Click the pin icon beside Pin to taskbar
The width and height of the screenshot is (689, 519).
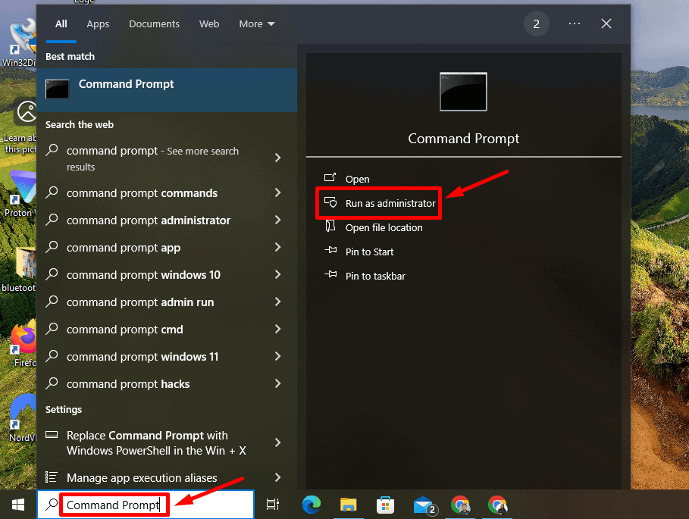point(330,274)
